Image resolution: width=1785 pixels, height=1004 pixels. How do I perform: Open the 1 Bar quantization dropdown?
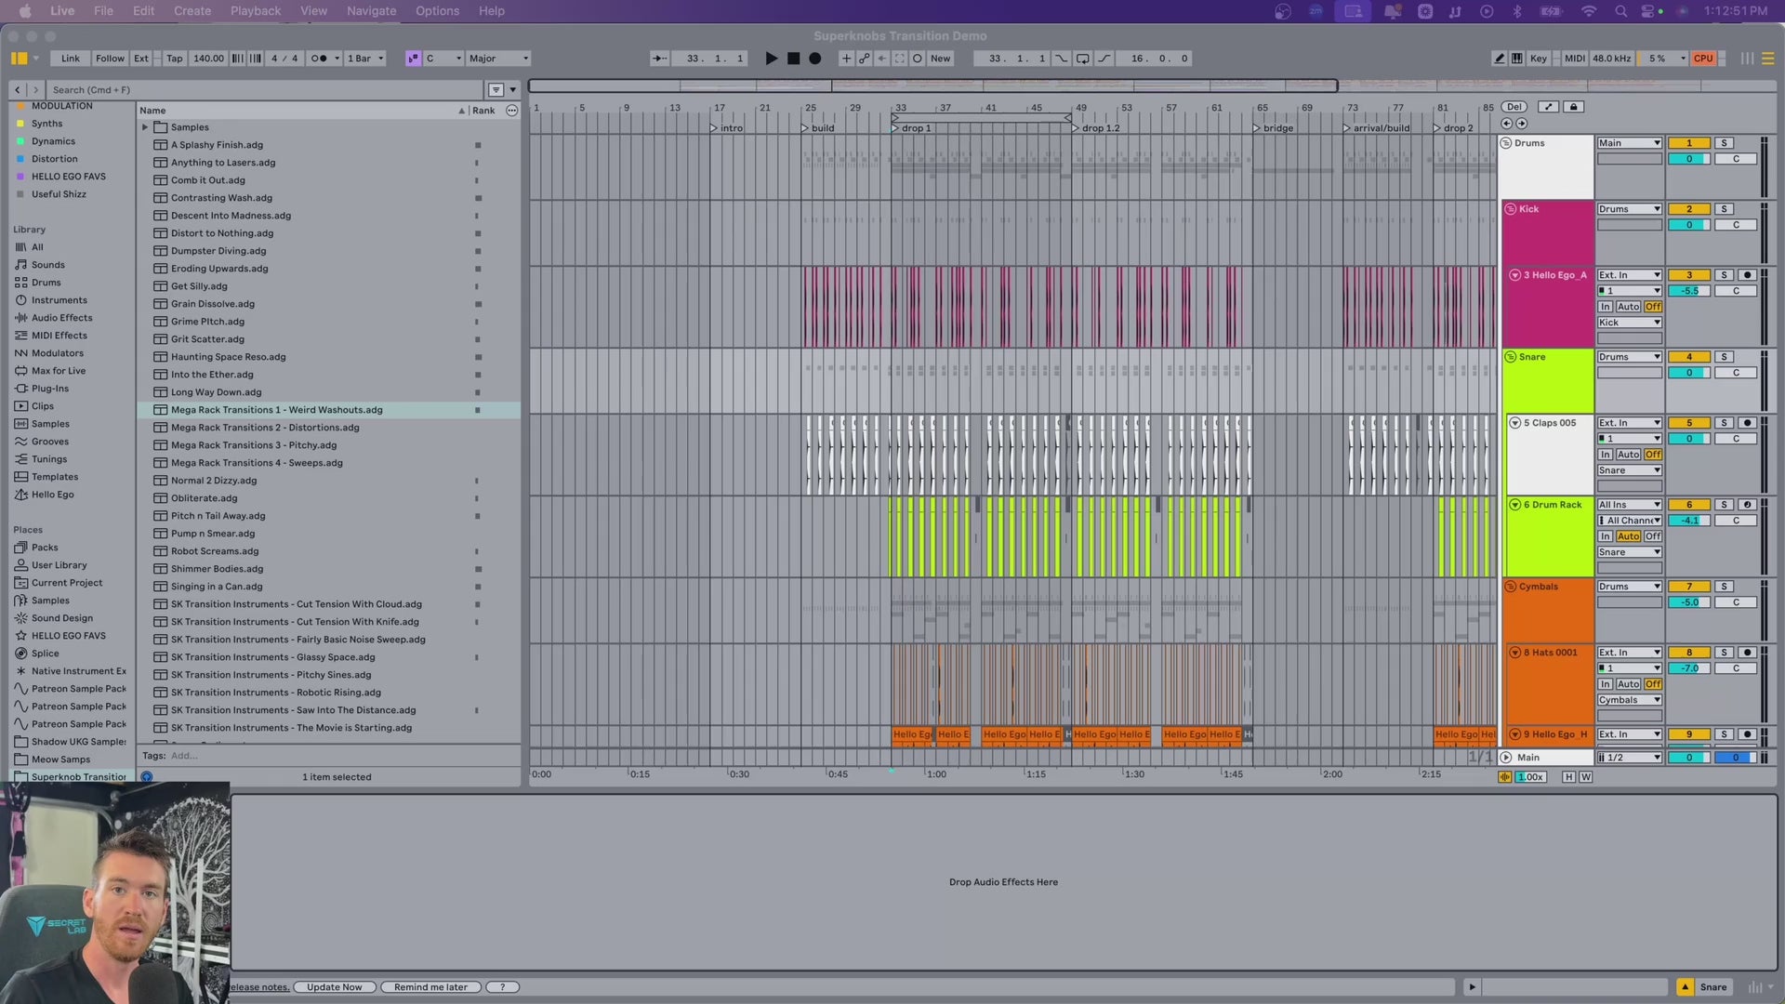pos(364,59)
